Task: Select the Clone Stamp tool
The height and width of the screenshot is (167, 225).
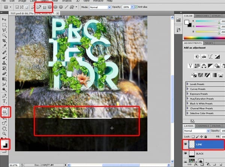Action: pyautogui.click(x=4, y=63)
